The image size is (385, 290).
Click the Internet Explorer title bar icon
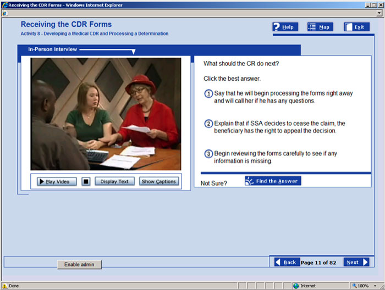(4, 5)
